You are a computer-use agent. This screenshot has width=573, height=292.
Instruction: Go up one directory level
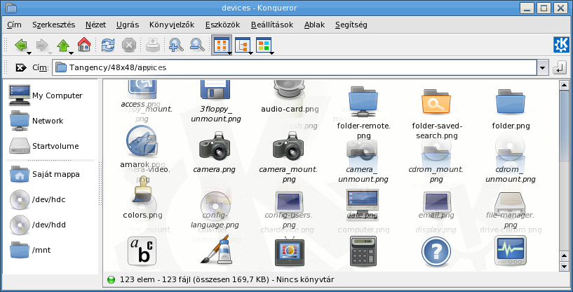(63, 45)
